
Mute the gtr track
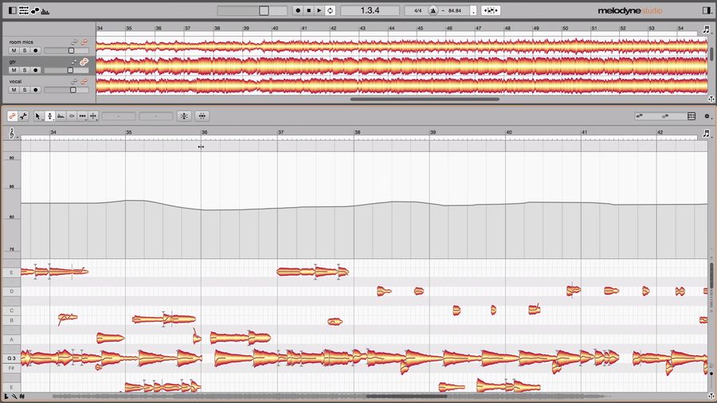tap(14, 70)
